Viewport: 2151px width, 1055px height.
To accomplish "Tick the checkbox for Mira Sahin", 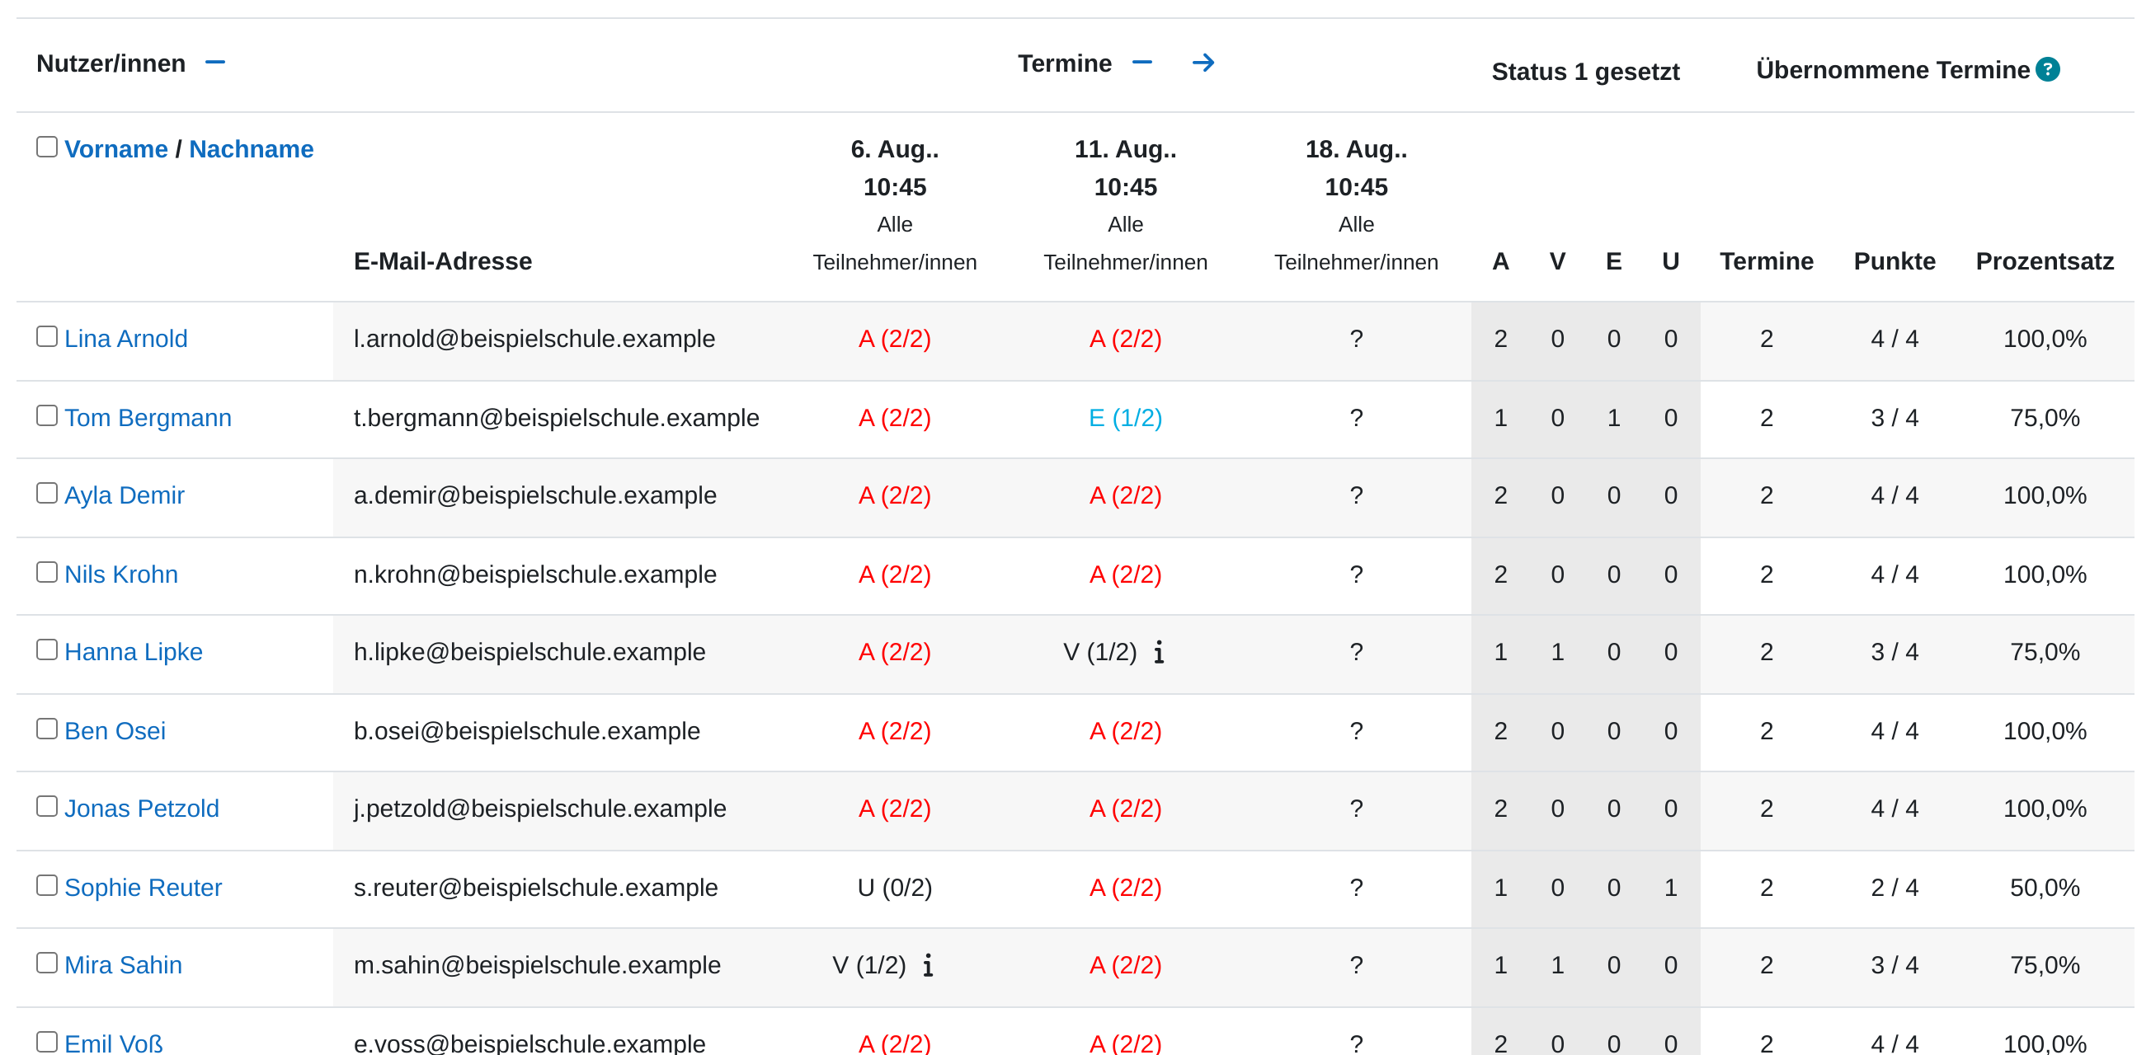I will pos(47,964).
